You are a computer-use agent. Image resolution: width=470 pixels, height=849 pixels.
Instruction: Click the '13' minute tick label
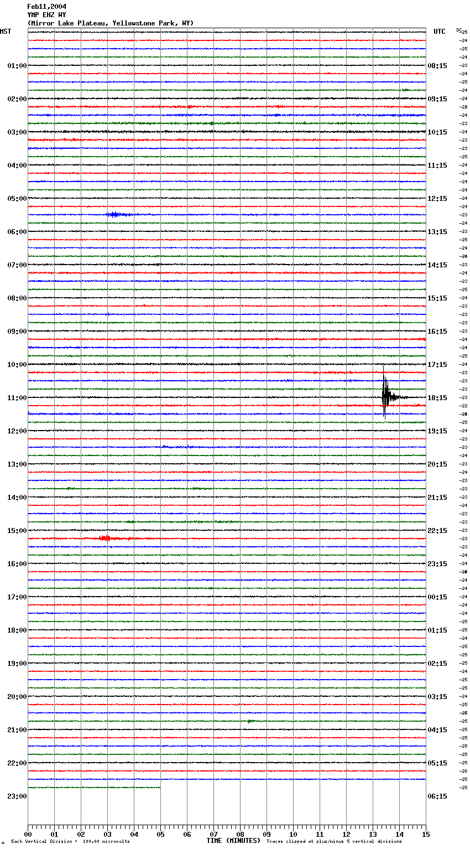pyautogui.click(x=373, y=834)
